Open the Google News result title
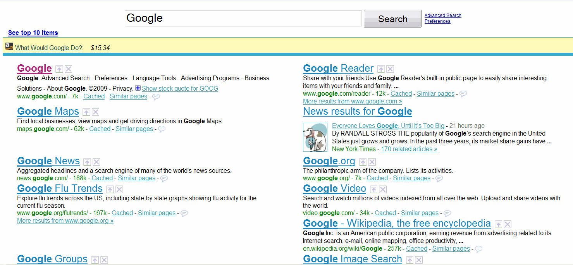Screen dimensions: 573x265 point(48,161)
